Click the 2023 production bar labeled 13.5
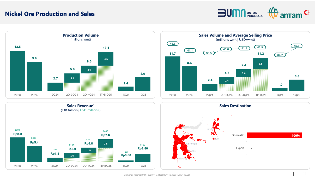Viewport: 315px width, 179px height. [17, 71]
